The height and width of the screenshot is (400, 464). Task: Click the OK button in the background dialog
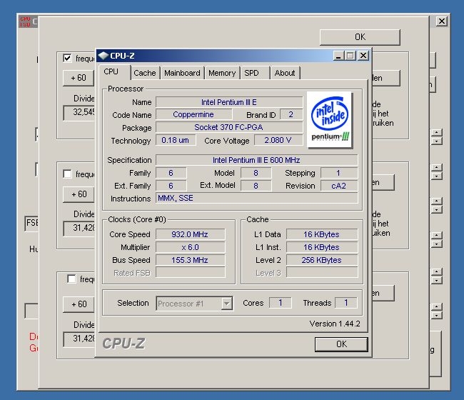click(360, 37)
